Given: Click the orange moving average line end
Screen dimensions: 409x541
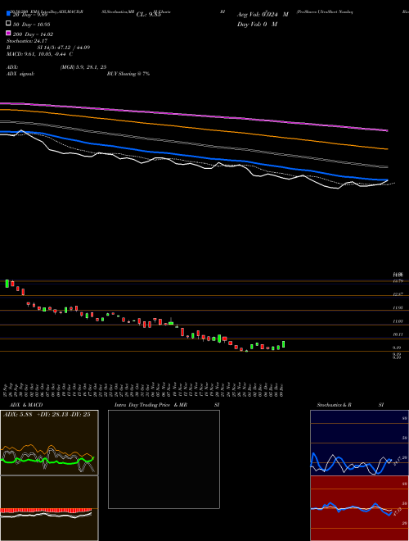Looking at the screenshot, I should [387, 149].
